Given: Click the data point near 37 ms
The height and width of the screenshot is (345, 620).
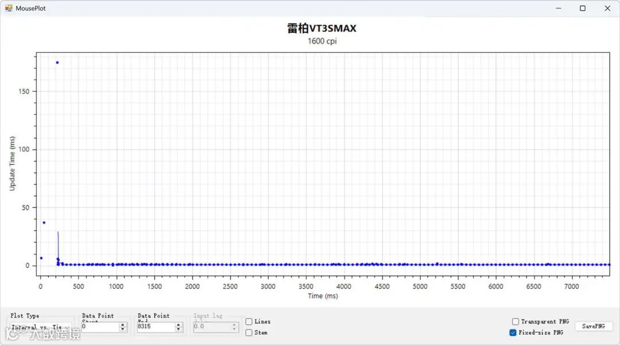Looking at the screenshot, I should pos(44,223).
